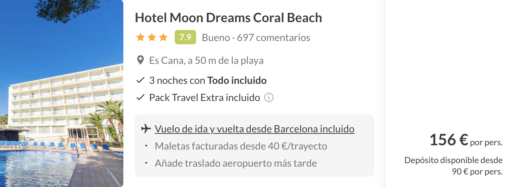Follow the Vuelo de ida y vuelta link
The width and height of the screenshot is (512, 187).
click(255, 129)
